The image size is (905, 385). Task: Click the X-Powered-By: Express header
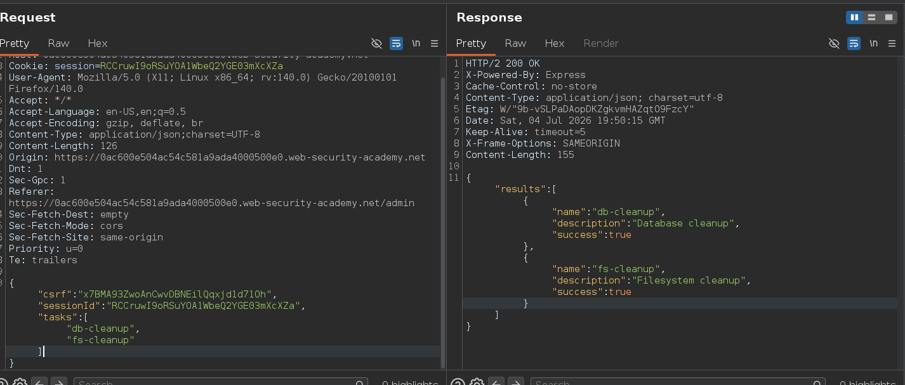(x=525, y=75)
